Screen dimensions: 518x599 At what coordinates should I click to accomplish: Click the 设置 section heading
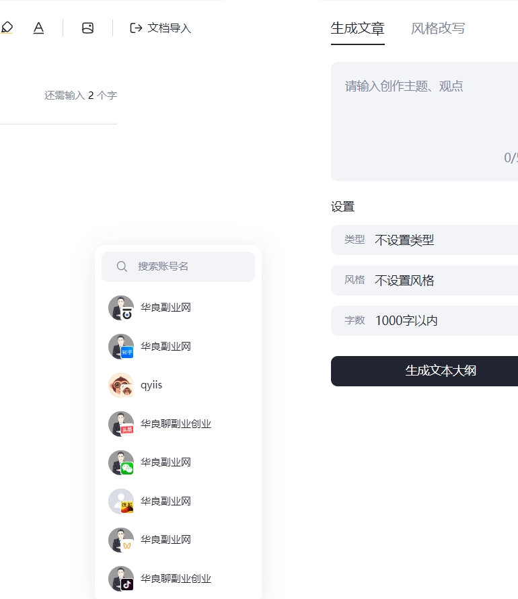[342, 207]
